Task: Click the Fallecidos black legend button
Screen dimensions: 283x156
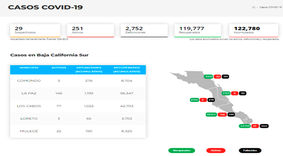Action: tap(250, 151)
